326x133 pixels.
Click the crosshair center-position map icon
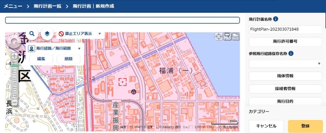tap(219, 36)
